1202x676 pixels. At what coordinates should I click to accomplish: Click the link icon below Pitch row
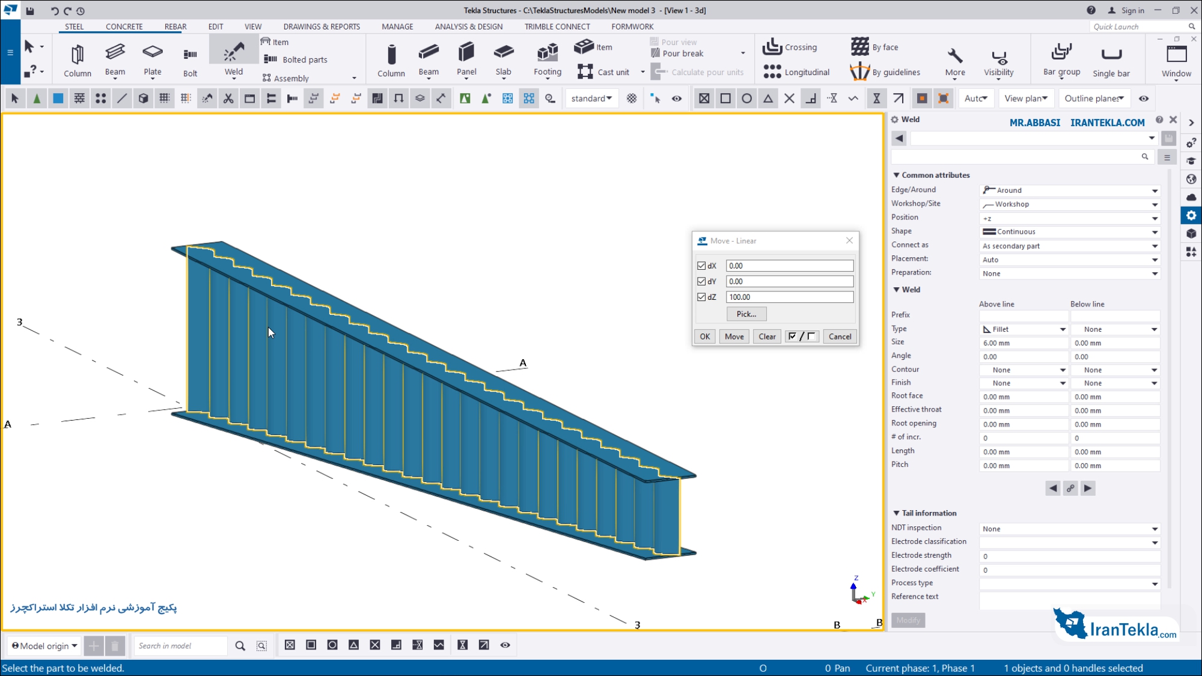pyautogui.click(x=1070, y=489)
